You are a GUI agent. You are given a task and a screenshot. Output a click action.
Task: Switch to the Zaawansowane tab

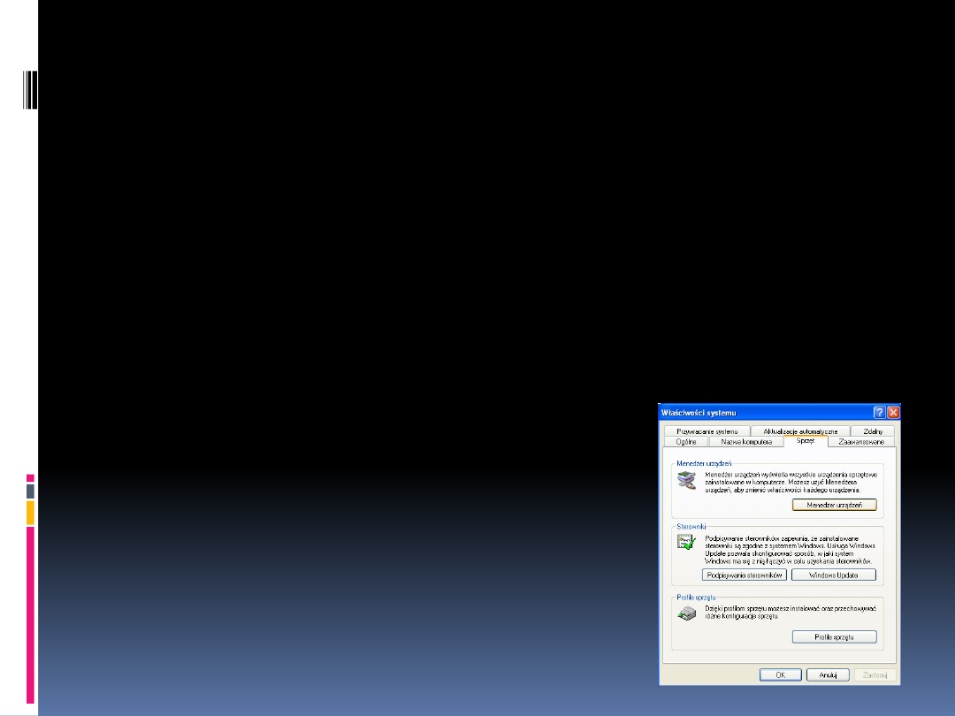[x=861, y=441]
